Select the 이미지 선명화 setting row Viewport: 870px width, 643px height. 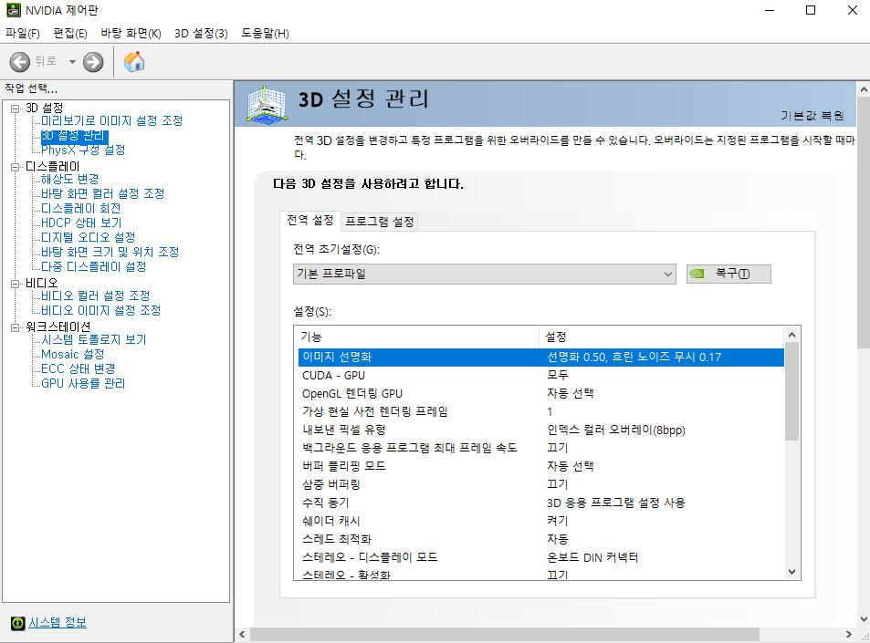(541, 357)
